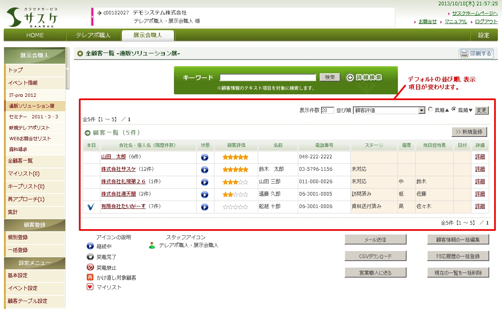
Task: Click status play icon for 山田 太郎 row
Action: tap(205, 157)
